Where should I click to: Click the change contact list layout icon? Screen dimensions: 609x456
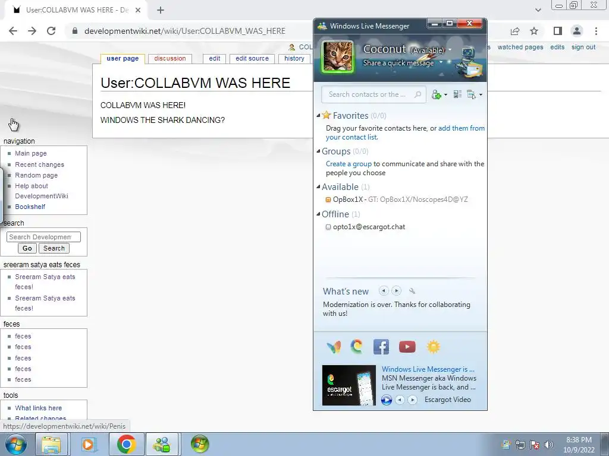point(457,94)
